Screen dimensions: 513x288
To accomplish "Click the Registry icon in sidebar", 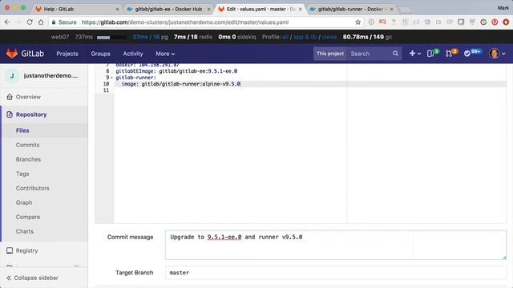I will (x=10, y=250).
